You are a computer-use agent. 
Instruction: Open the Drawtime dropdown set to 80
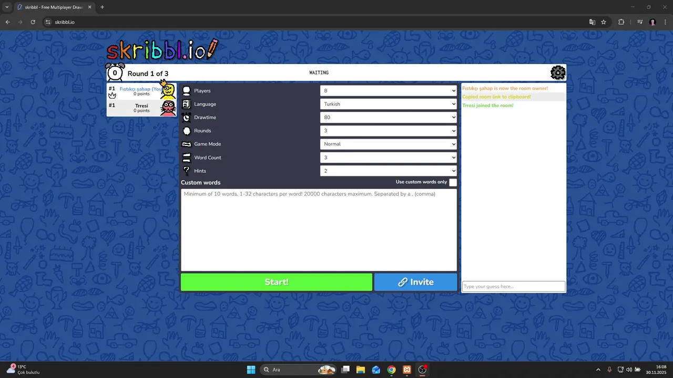[389, 118]
